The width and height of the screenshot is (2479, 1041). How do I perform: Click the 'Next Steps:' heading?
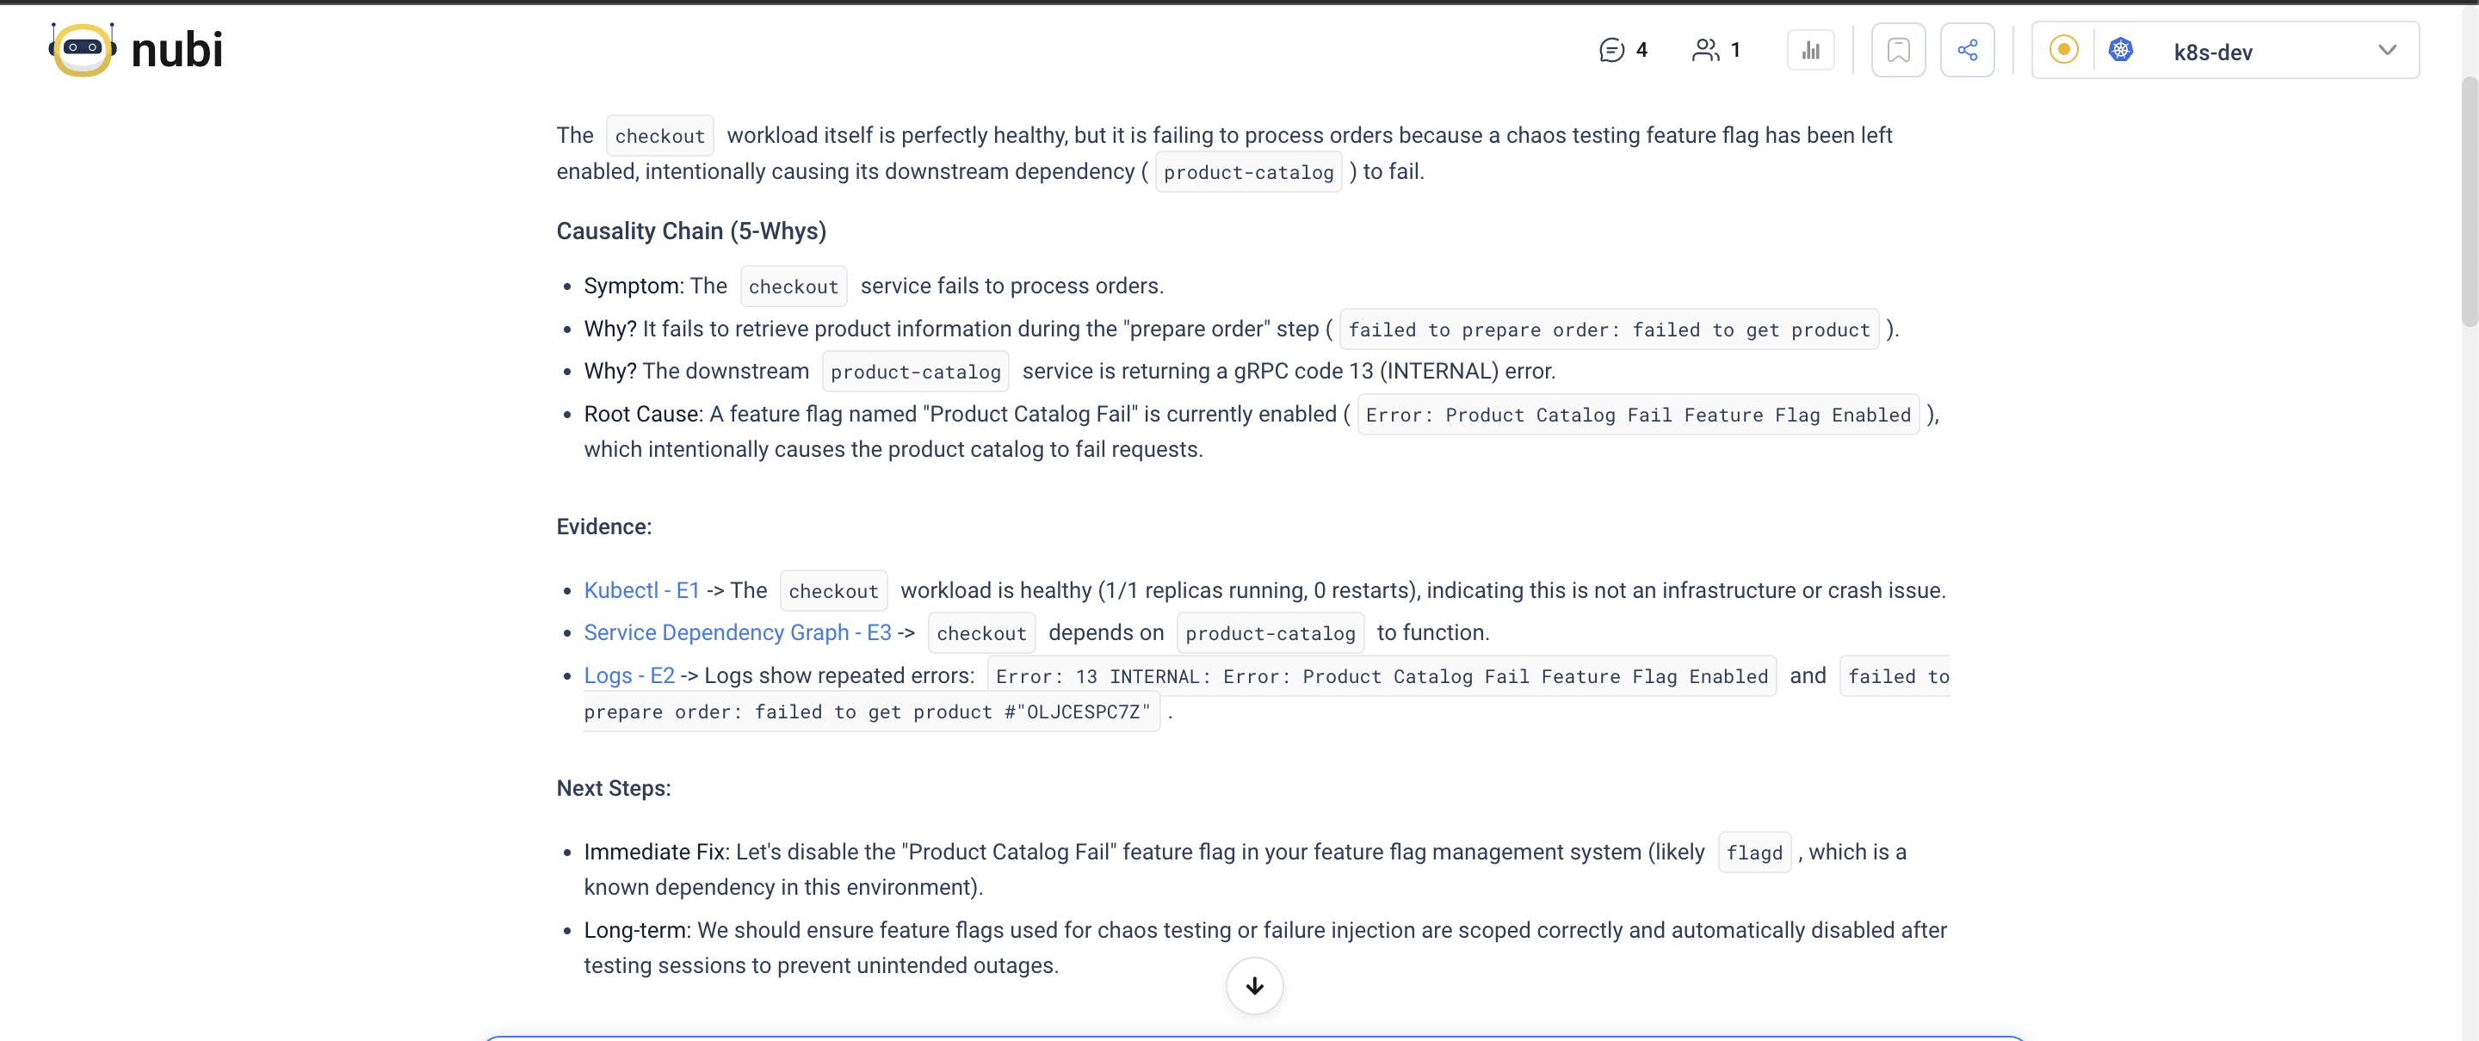[x=613, y=788]
